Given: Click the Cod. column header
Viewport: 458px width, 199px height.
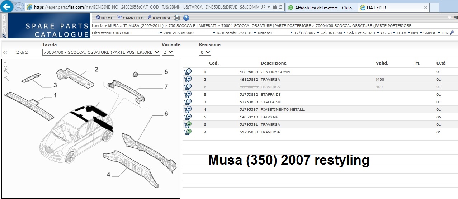Looking at the screenshot, I should (x=214, y=63).
